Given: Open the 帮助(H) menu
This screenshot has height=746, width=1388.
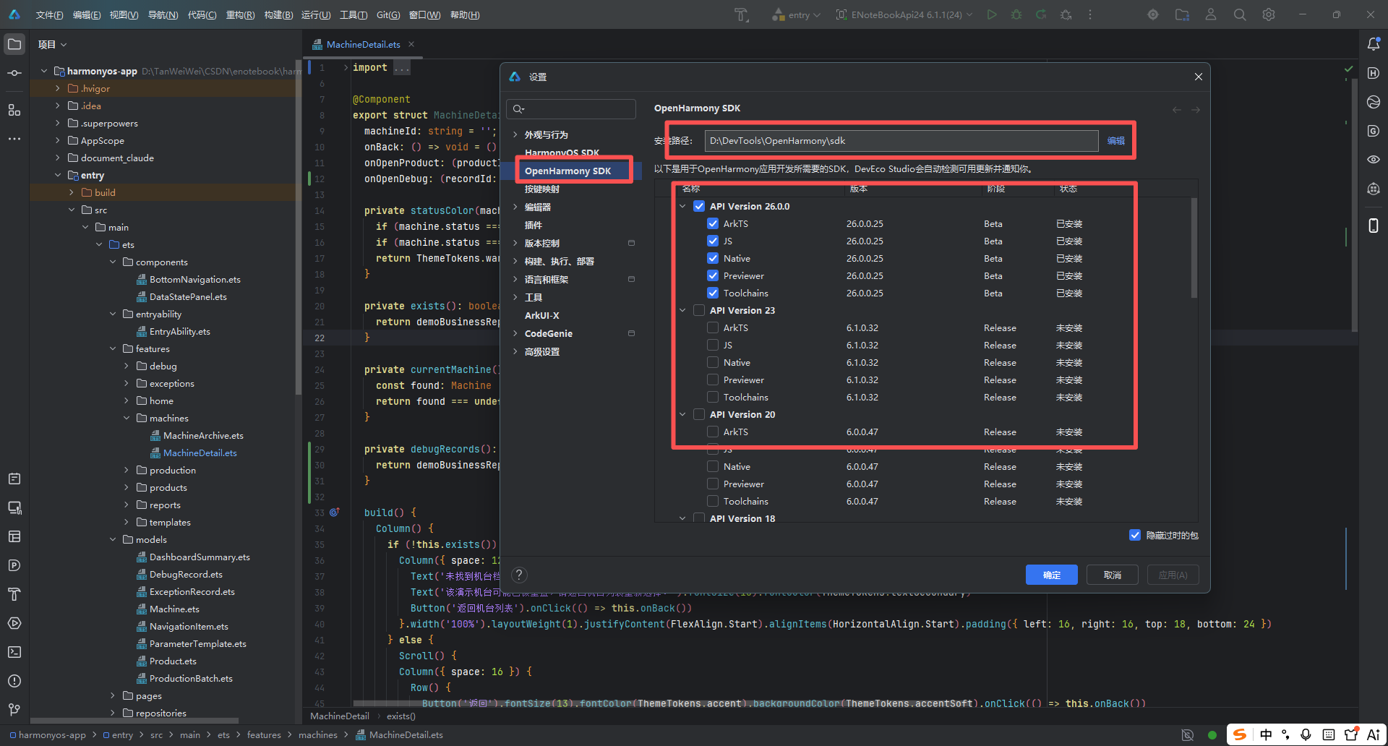Looking at the screenshot, I should (x=465, y=14).
